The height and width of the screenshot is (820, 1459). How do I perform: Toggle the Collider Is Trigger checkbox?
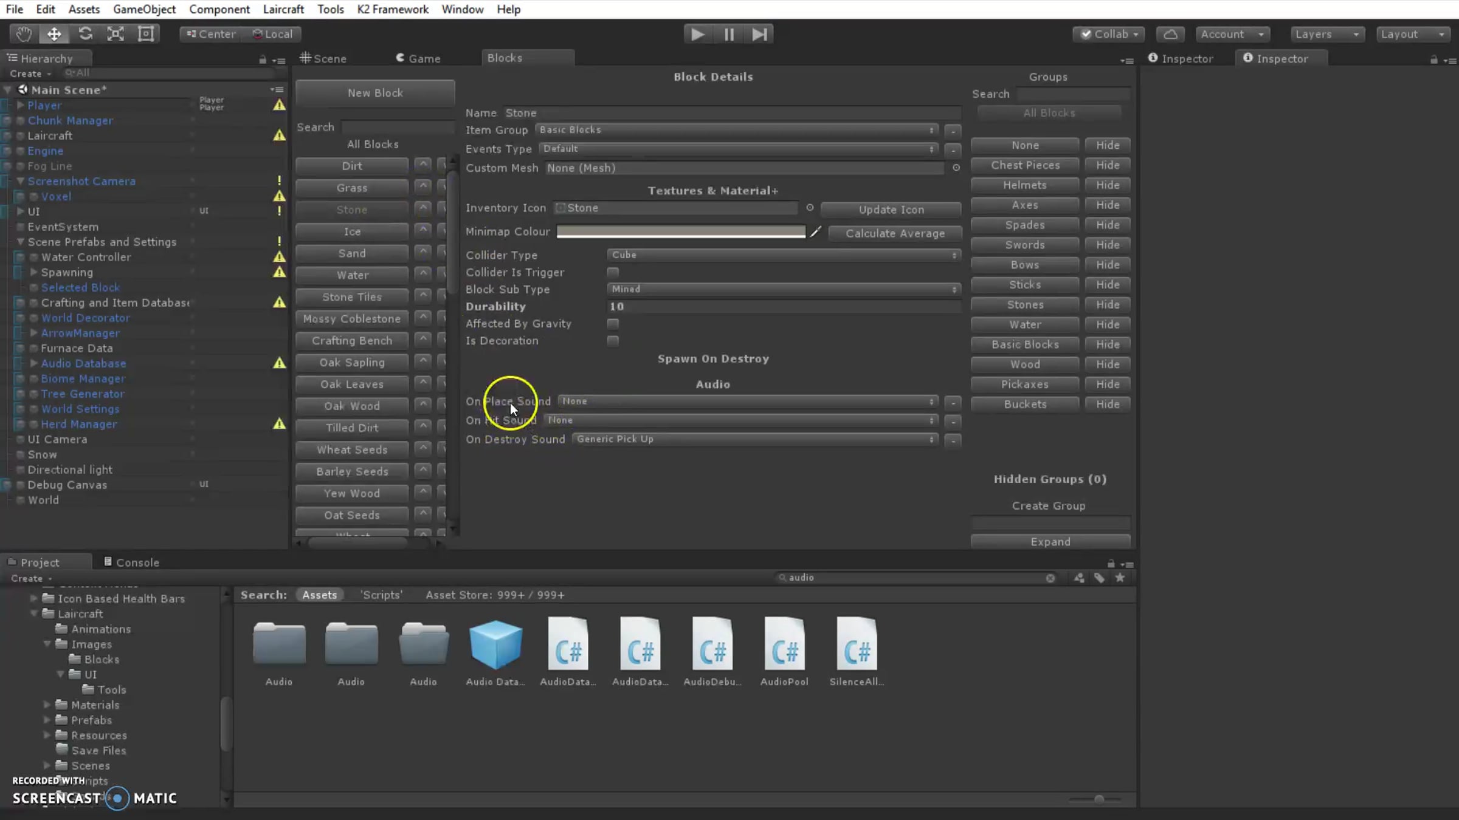[613, 273]
